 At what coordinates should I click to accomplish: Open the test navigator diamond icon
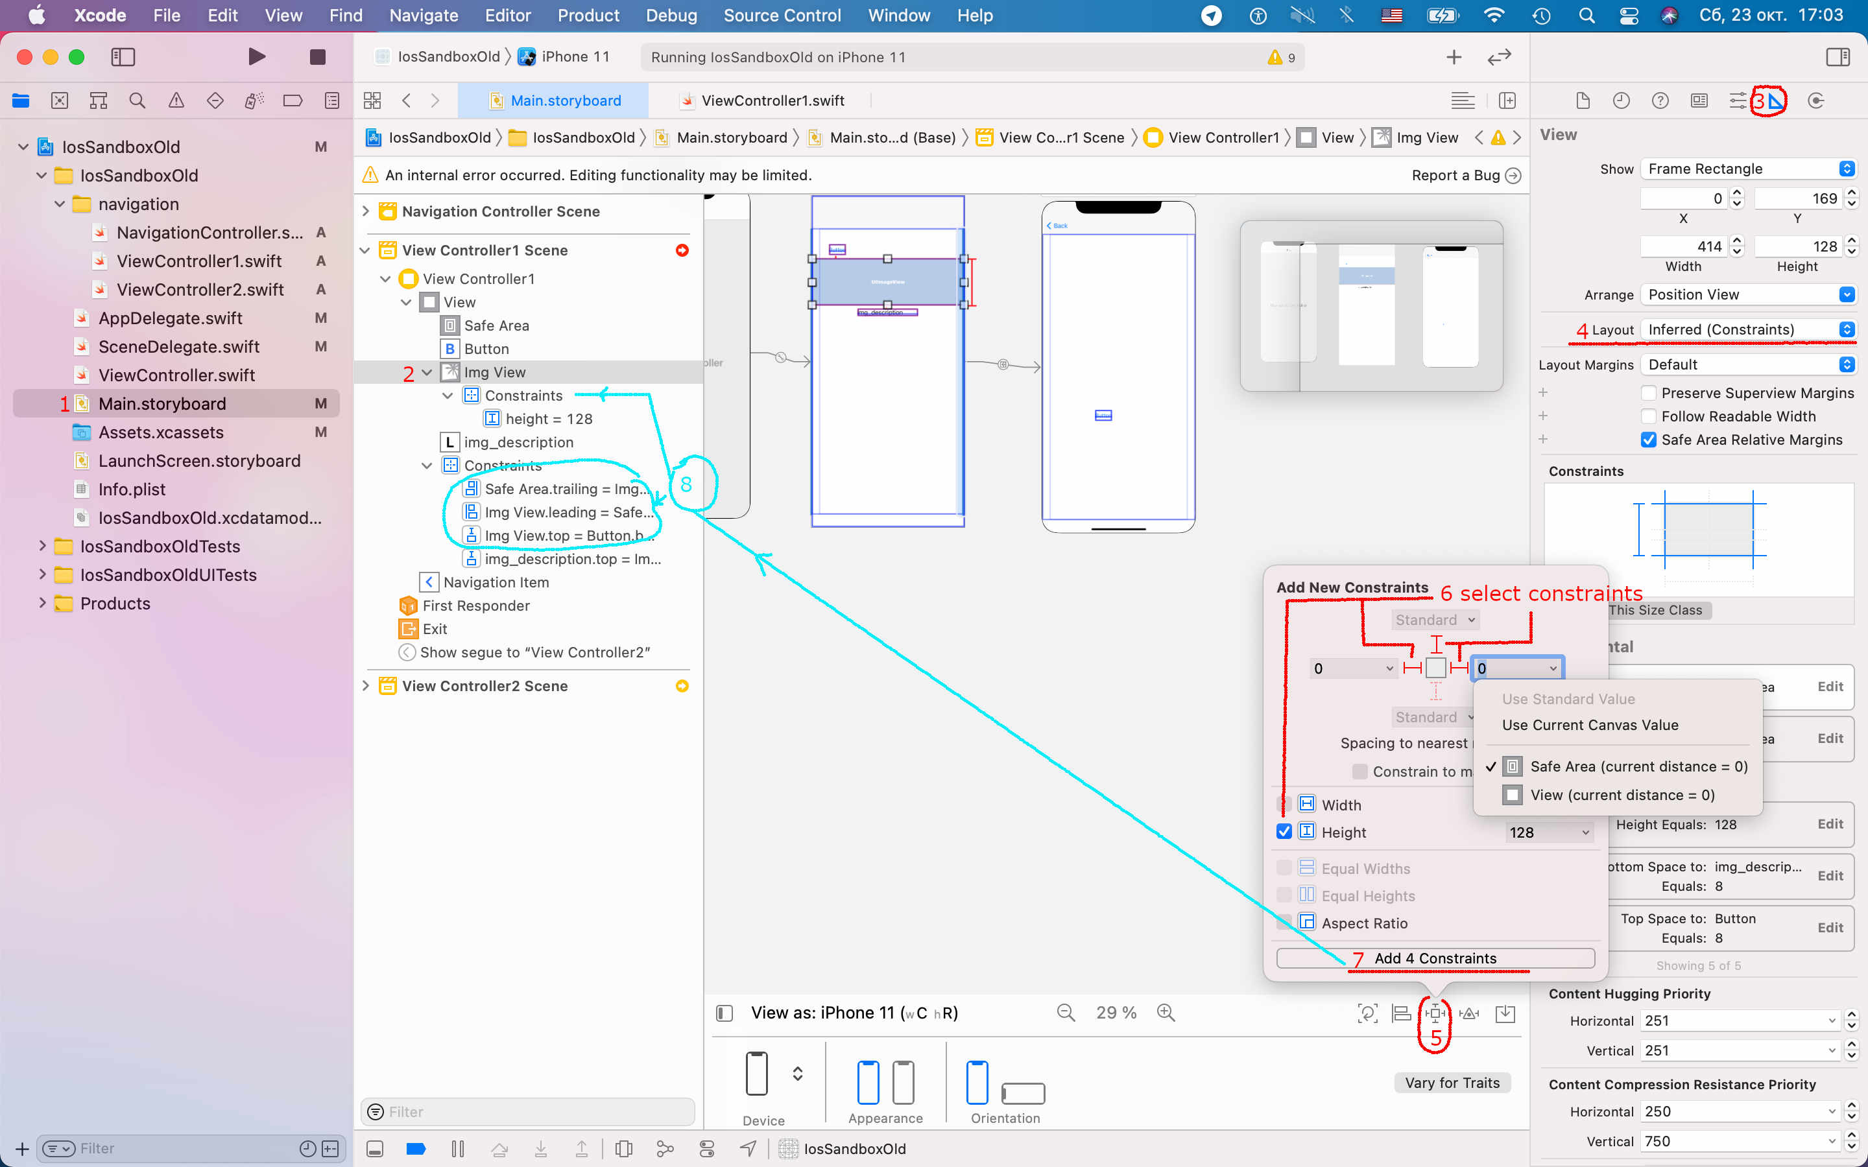(x=215, y=100)
